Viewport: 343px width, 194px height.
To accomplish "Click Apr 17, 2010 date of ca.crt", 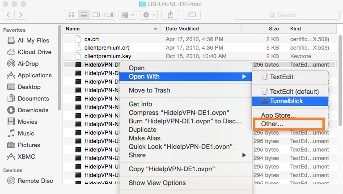I will tap(195, 39).
